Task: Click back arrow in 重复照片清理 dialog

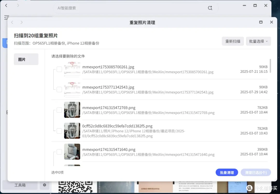Action: point(12,22)
